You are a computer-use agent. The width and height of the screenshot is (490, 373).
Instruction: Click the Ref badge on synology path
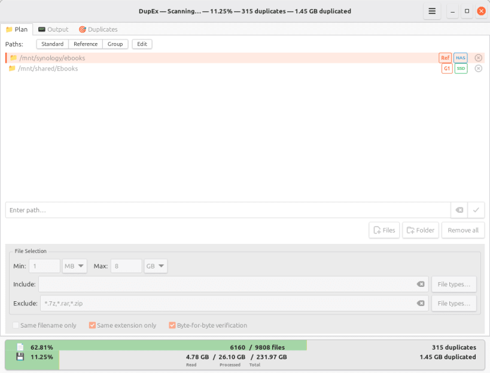tap(445, 58)
